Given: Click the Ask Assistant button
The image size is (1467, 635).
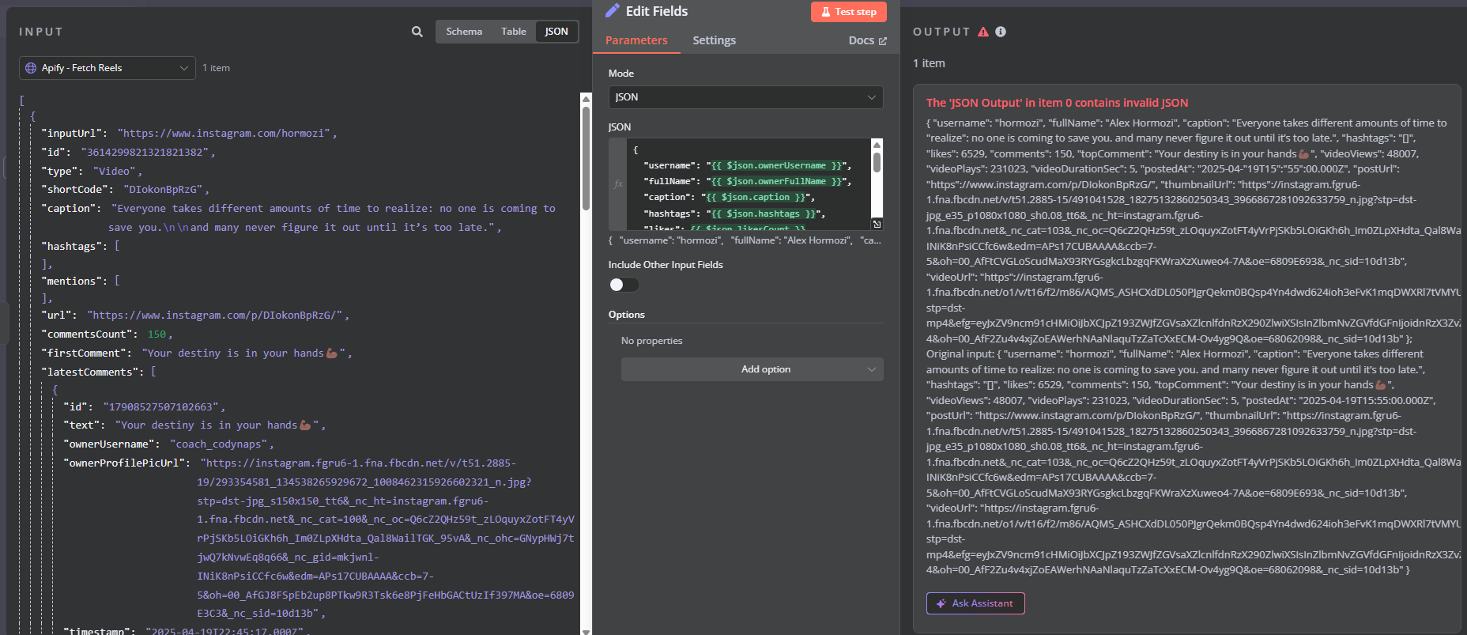Looking at the screenshot, I should pos(975,603).
